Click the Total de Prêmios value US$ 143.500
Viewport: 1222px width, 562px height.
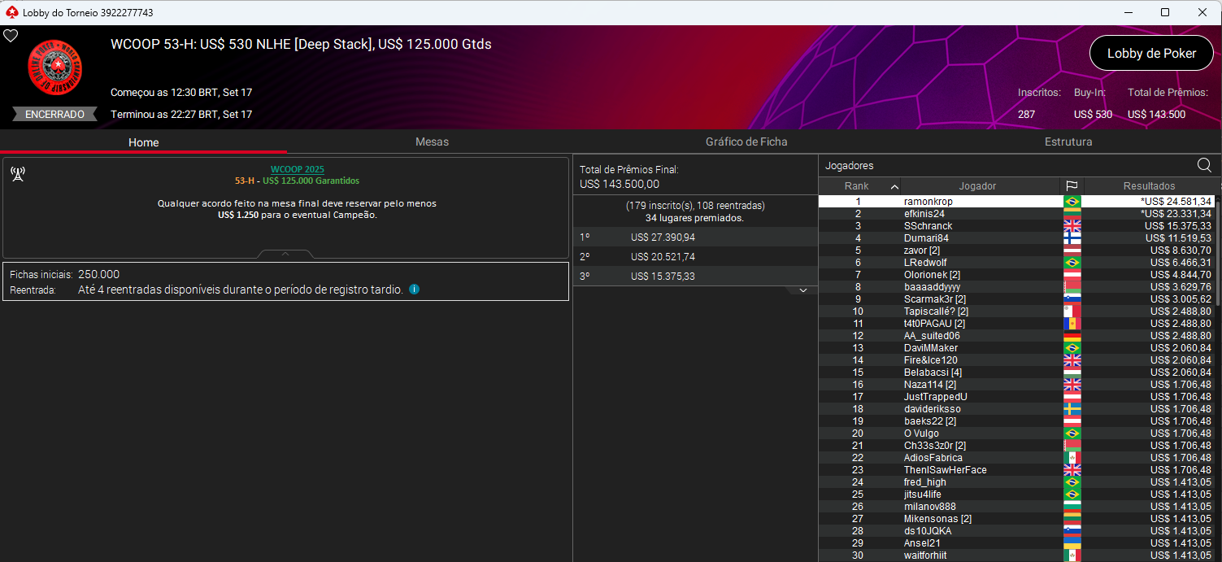[x=1156, y=115]
